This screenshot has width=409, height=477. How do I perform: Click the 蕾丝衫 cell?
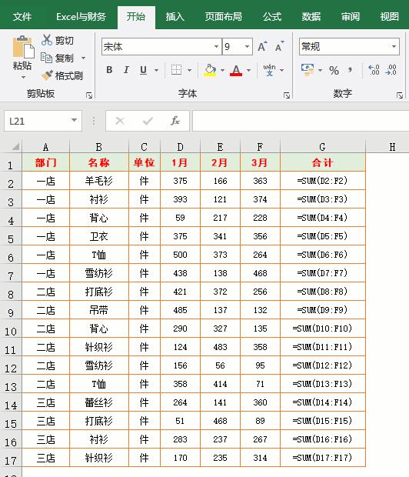pos(99,402)
